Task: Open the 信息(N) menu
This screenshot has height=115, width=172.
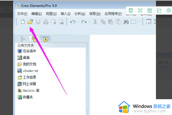Action: coord(95,14)
